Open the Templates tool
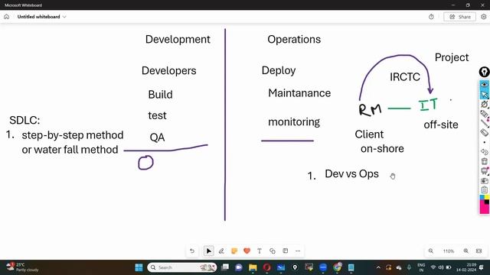 click(286, 251)
